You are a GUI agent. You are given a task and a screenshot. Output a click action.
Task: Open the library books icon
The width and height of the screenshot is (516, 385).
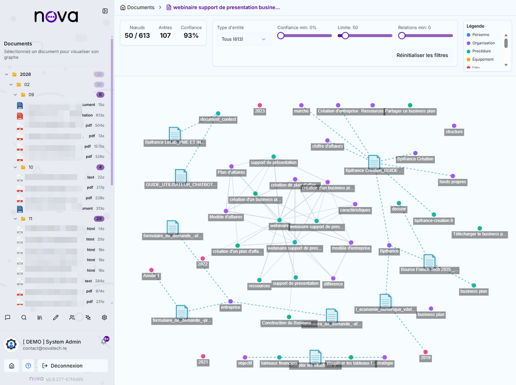tap(40, 317)
